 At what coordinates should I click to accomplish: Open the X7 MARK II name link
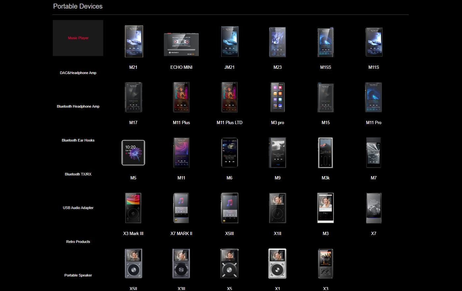point(181,233)
